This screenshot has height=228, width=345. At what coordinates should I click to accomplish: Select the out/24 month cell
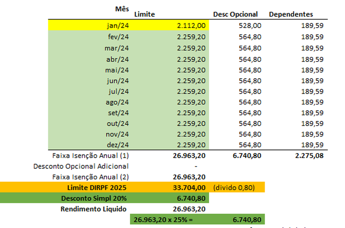118,123
